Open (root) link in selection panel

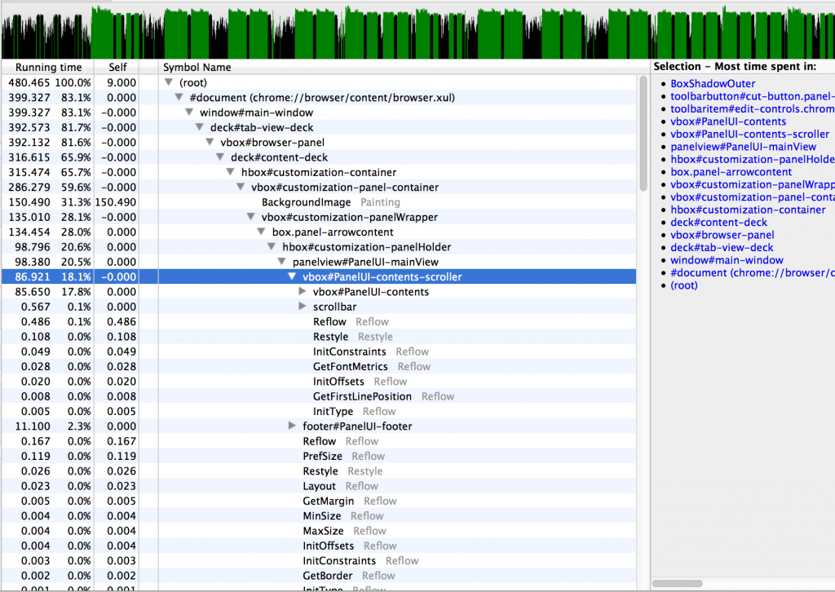click(x=684, y=285)
